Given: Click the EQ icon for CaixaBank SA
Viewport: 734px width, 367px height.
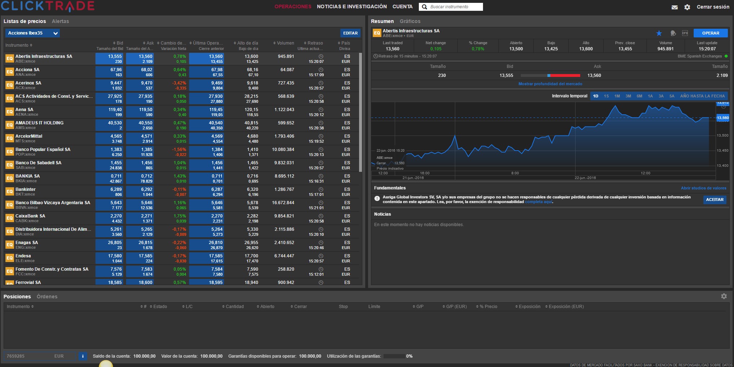Looking at the screenshot, I should tap(9, 218).
